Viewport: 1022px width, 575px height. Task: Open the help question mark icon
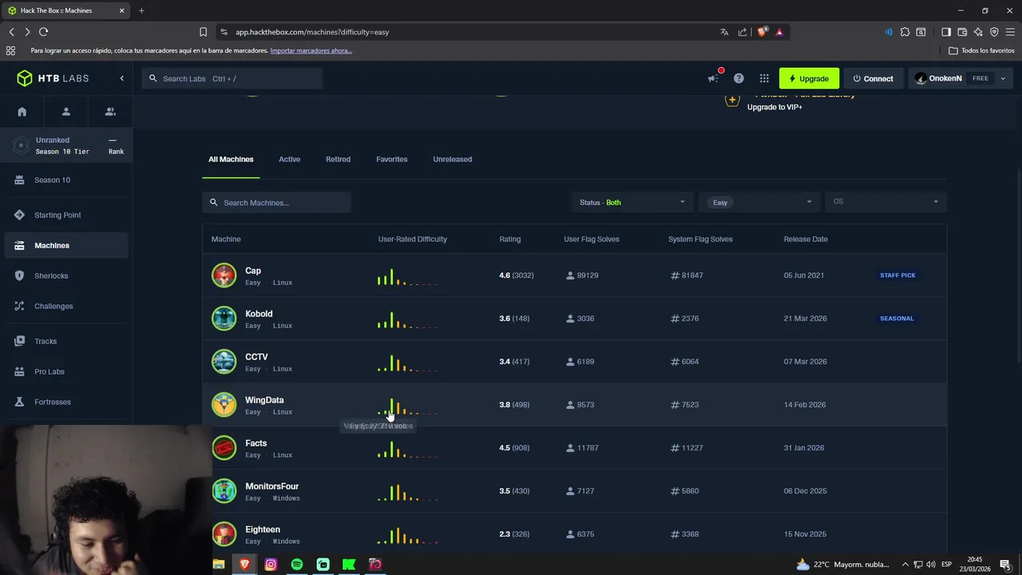[739, 78]
